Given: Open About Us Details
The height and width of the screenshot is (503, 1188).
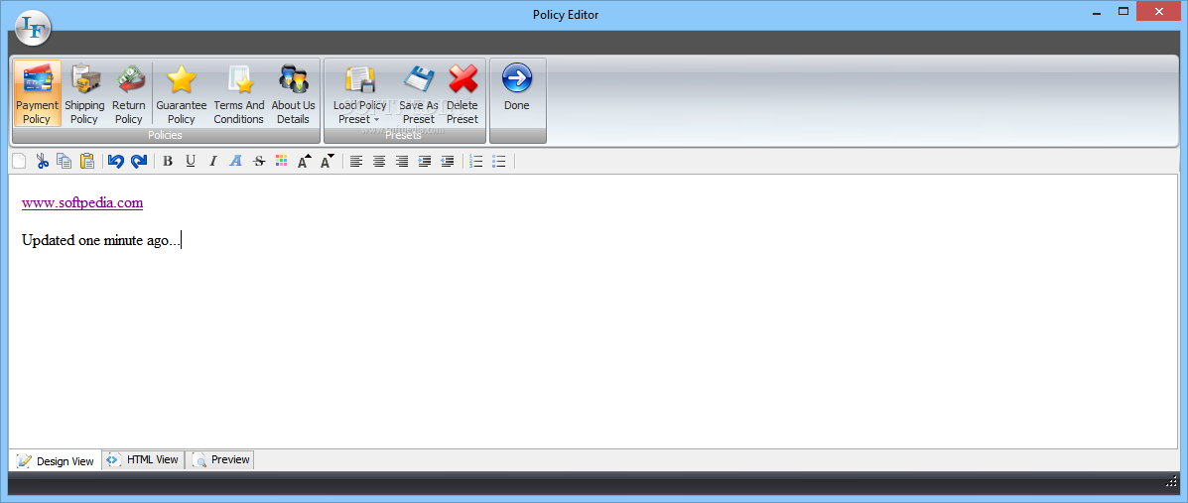Looking at the screenshot, I should 293,93.
